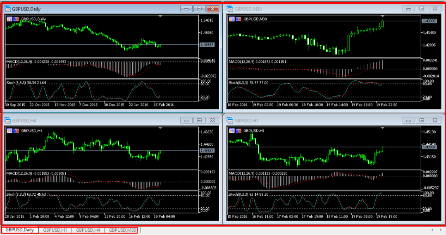Image resolution: width=446 pixels, height=235 pixels.
Task: Click the chart shift triangle on the H4 chart
Action: coord(160,128)
